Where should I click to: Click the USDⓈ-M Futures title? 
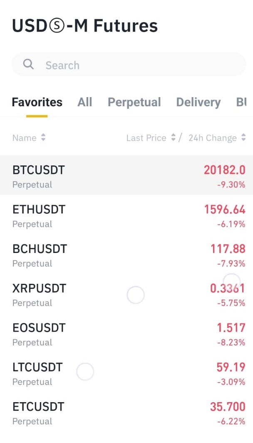click(x=85, y=26)
